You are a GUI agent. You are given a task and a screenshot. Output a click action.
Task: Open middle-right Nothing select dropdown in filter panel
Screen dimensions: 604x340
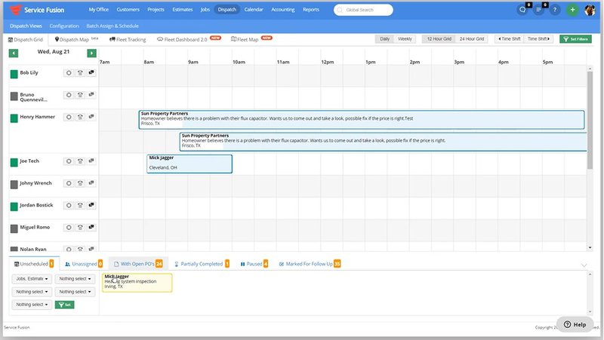[x=75, y=292]
